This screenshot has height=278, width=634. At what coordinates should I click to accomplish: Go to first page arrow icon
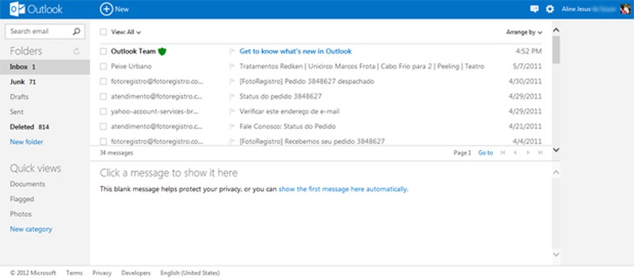click(x=503, y=153)
